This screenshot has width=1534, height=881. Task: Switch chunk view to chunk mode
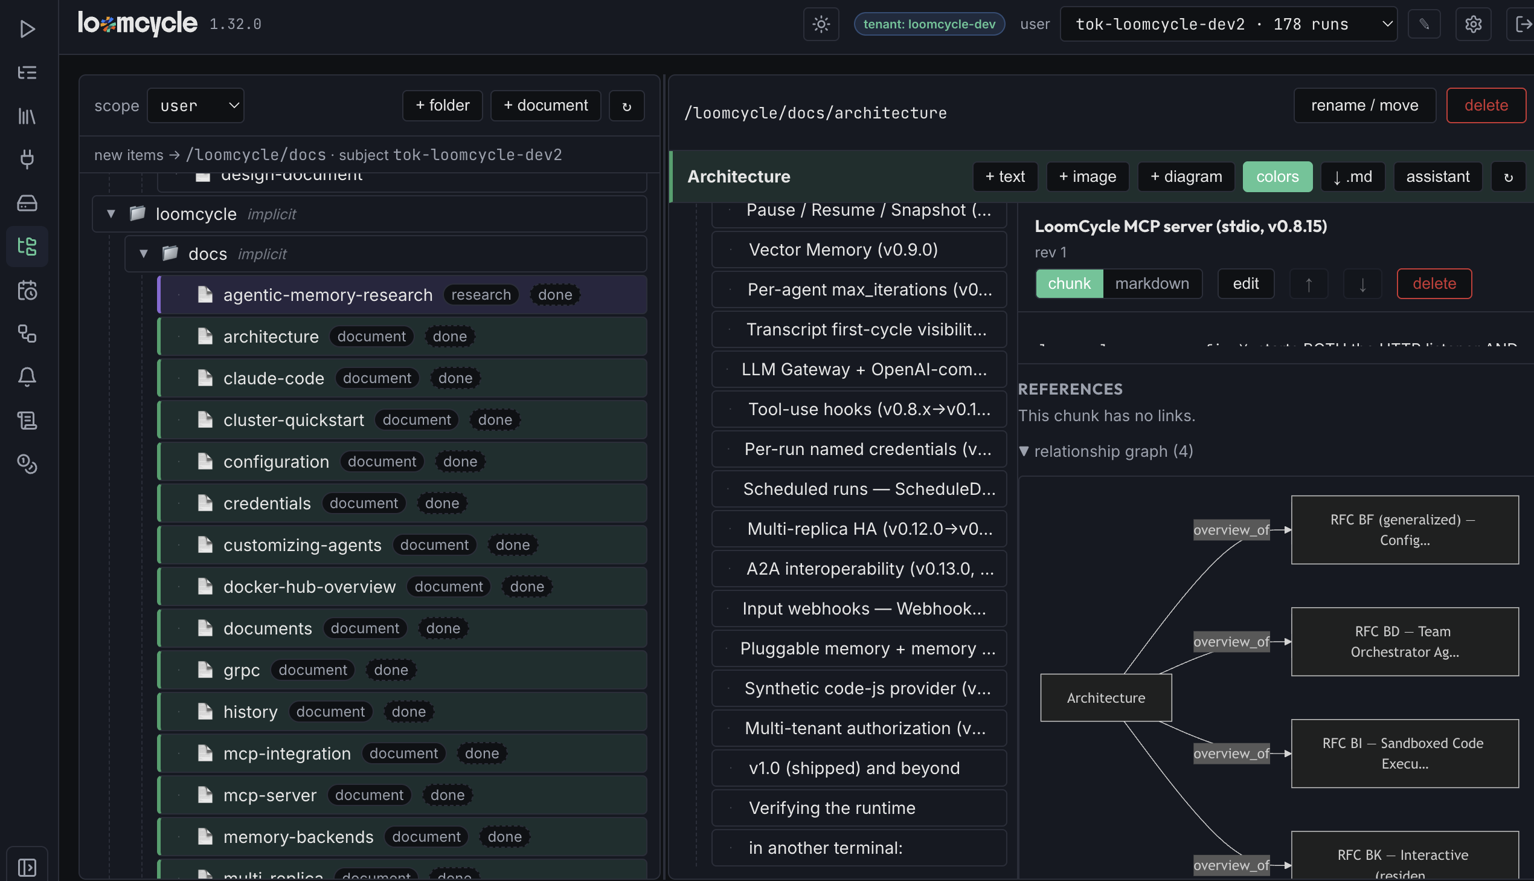(x=1069, y=284)
